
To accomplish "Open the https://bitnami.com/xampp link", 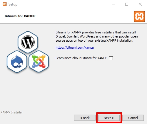I will [75, 47].
